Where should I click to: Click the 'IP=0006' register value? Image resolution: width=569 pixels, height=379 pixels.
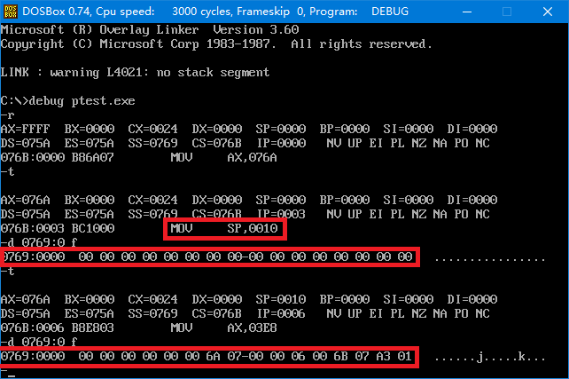tap(282, 313)
